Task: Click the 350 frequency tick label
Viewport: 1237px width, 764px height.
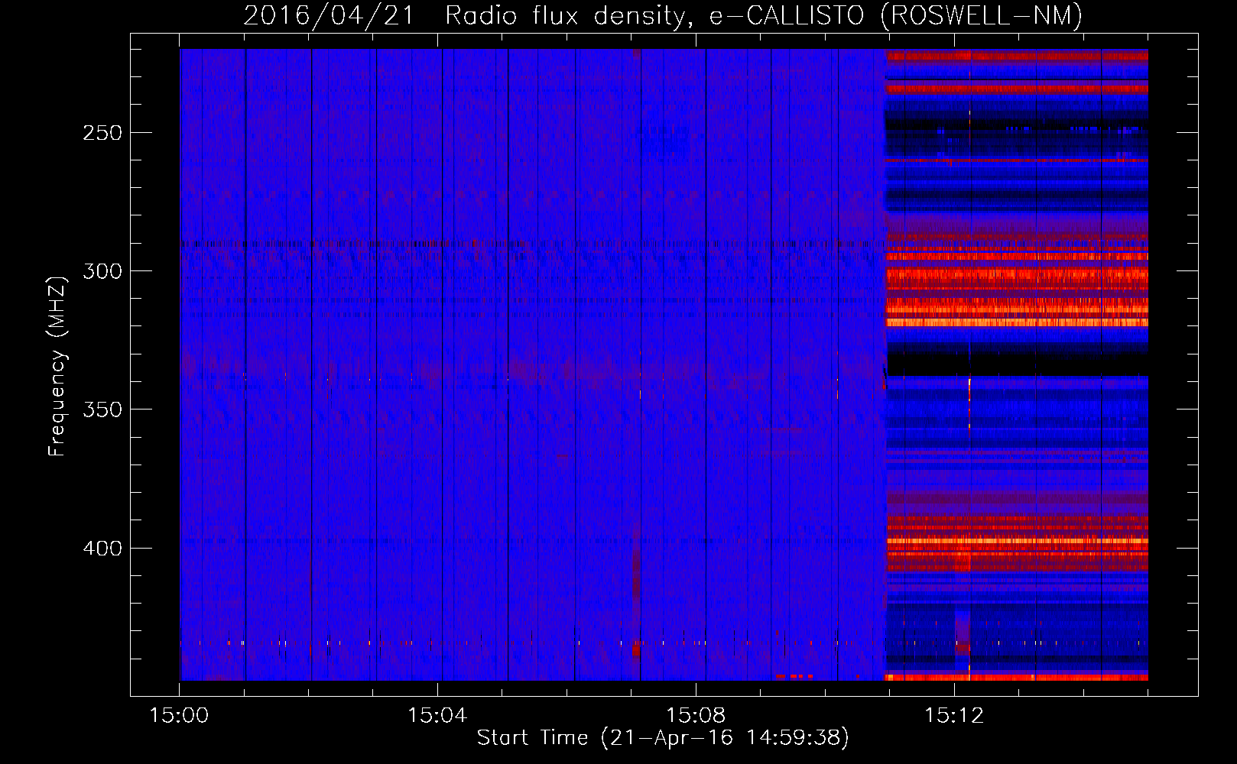Action: 102,410
